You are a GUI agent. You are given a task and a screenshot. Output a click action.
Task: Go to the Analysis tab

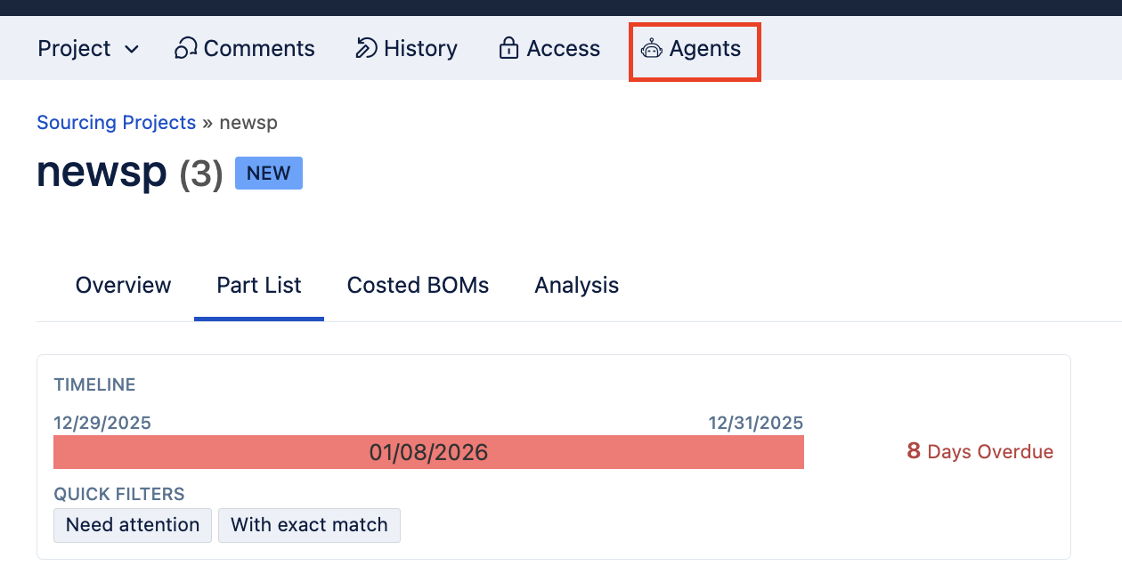point(576,286)
